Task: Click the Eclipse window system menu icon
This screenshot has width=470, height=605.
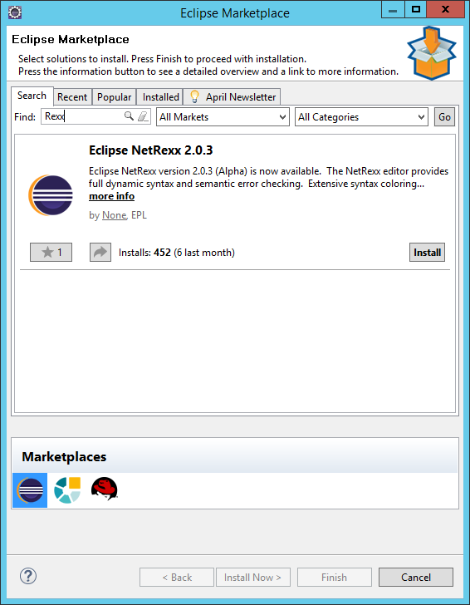Action: (x=15, y=12)
